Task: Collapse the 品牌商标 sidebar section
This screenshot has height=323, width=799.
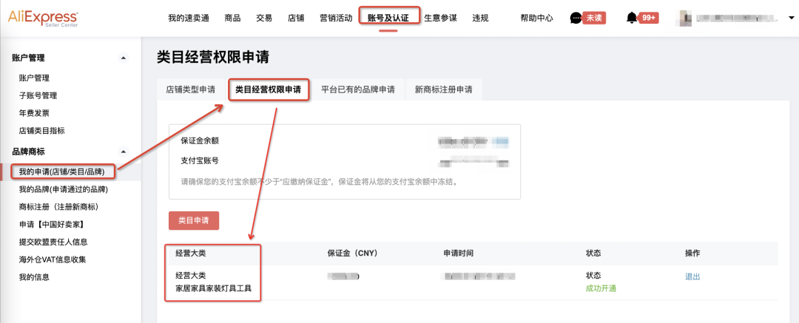Action: pyautogui.click(x=124, y=152)
